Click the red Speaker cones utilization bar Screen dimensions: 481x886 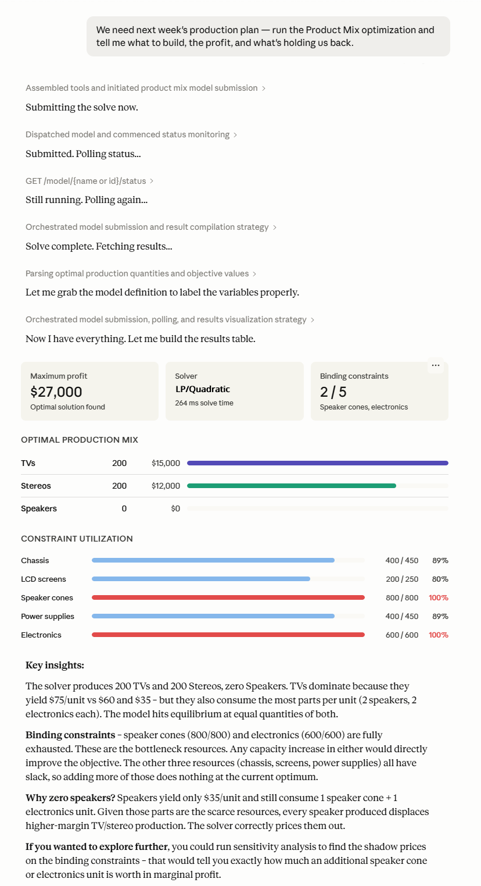point(228,597)
